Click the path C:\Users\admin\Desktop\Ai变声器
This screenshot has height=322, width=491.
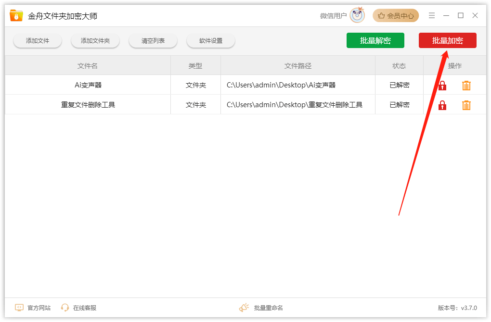click(281, 85)
